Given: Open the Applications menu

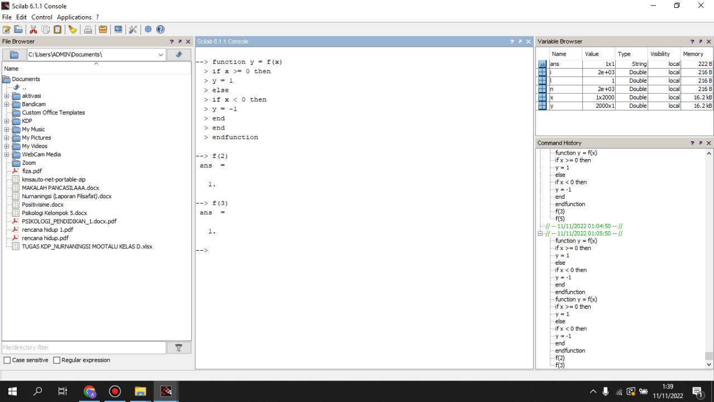Looking at the screenshot, I should click(x=74, y=17).
